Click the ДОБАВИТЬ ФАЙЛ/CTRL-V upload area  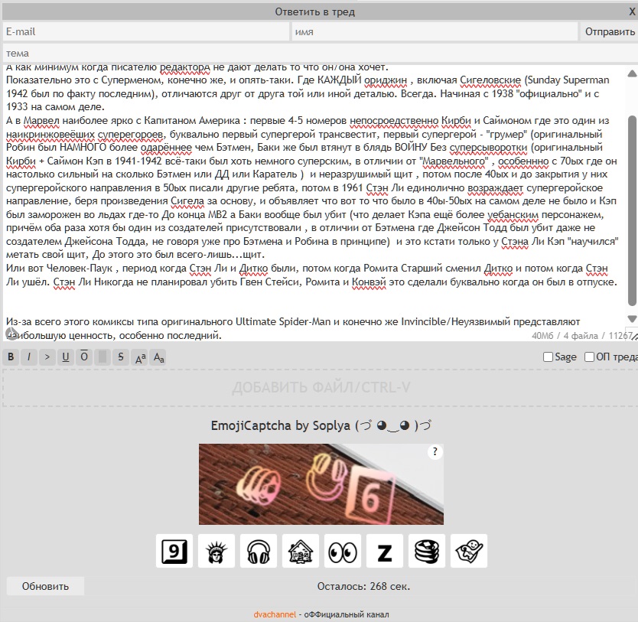[x=321, y=387]
